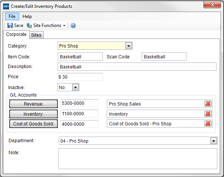Open the Help menu
Image resolution: width=224 pixels, height=177 pixels.
point(27,16)
